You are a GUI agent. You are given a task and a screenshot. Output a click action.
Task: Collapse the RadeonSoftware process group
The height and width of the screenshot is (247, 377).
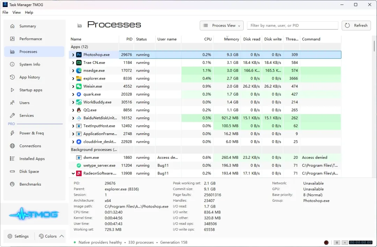(x=73, y=173)
